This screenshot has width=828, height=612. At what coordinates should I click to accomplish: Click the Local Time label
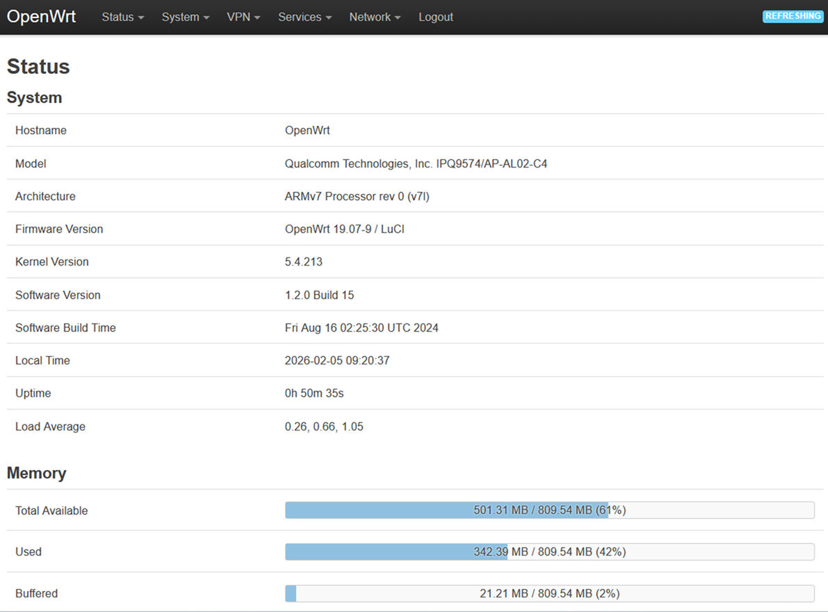point(42,361)
